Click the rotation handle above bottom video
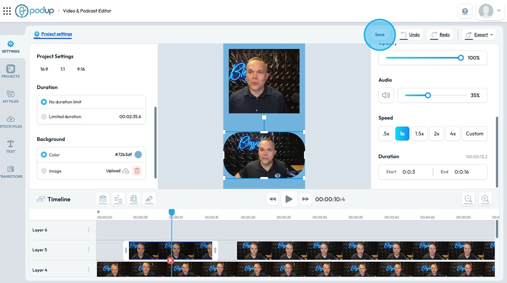 click(x=264, y=118)
